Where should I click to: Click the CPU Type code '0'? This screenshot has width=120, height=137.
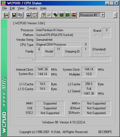86,44
